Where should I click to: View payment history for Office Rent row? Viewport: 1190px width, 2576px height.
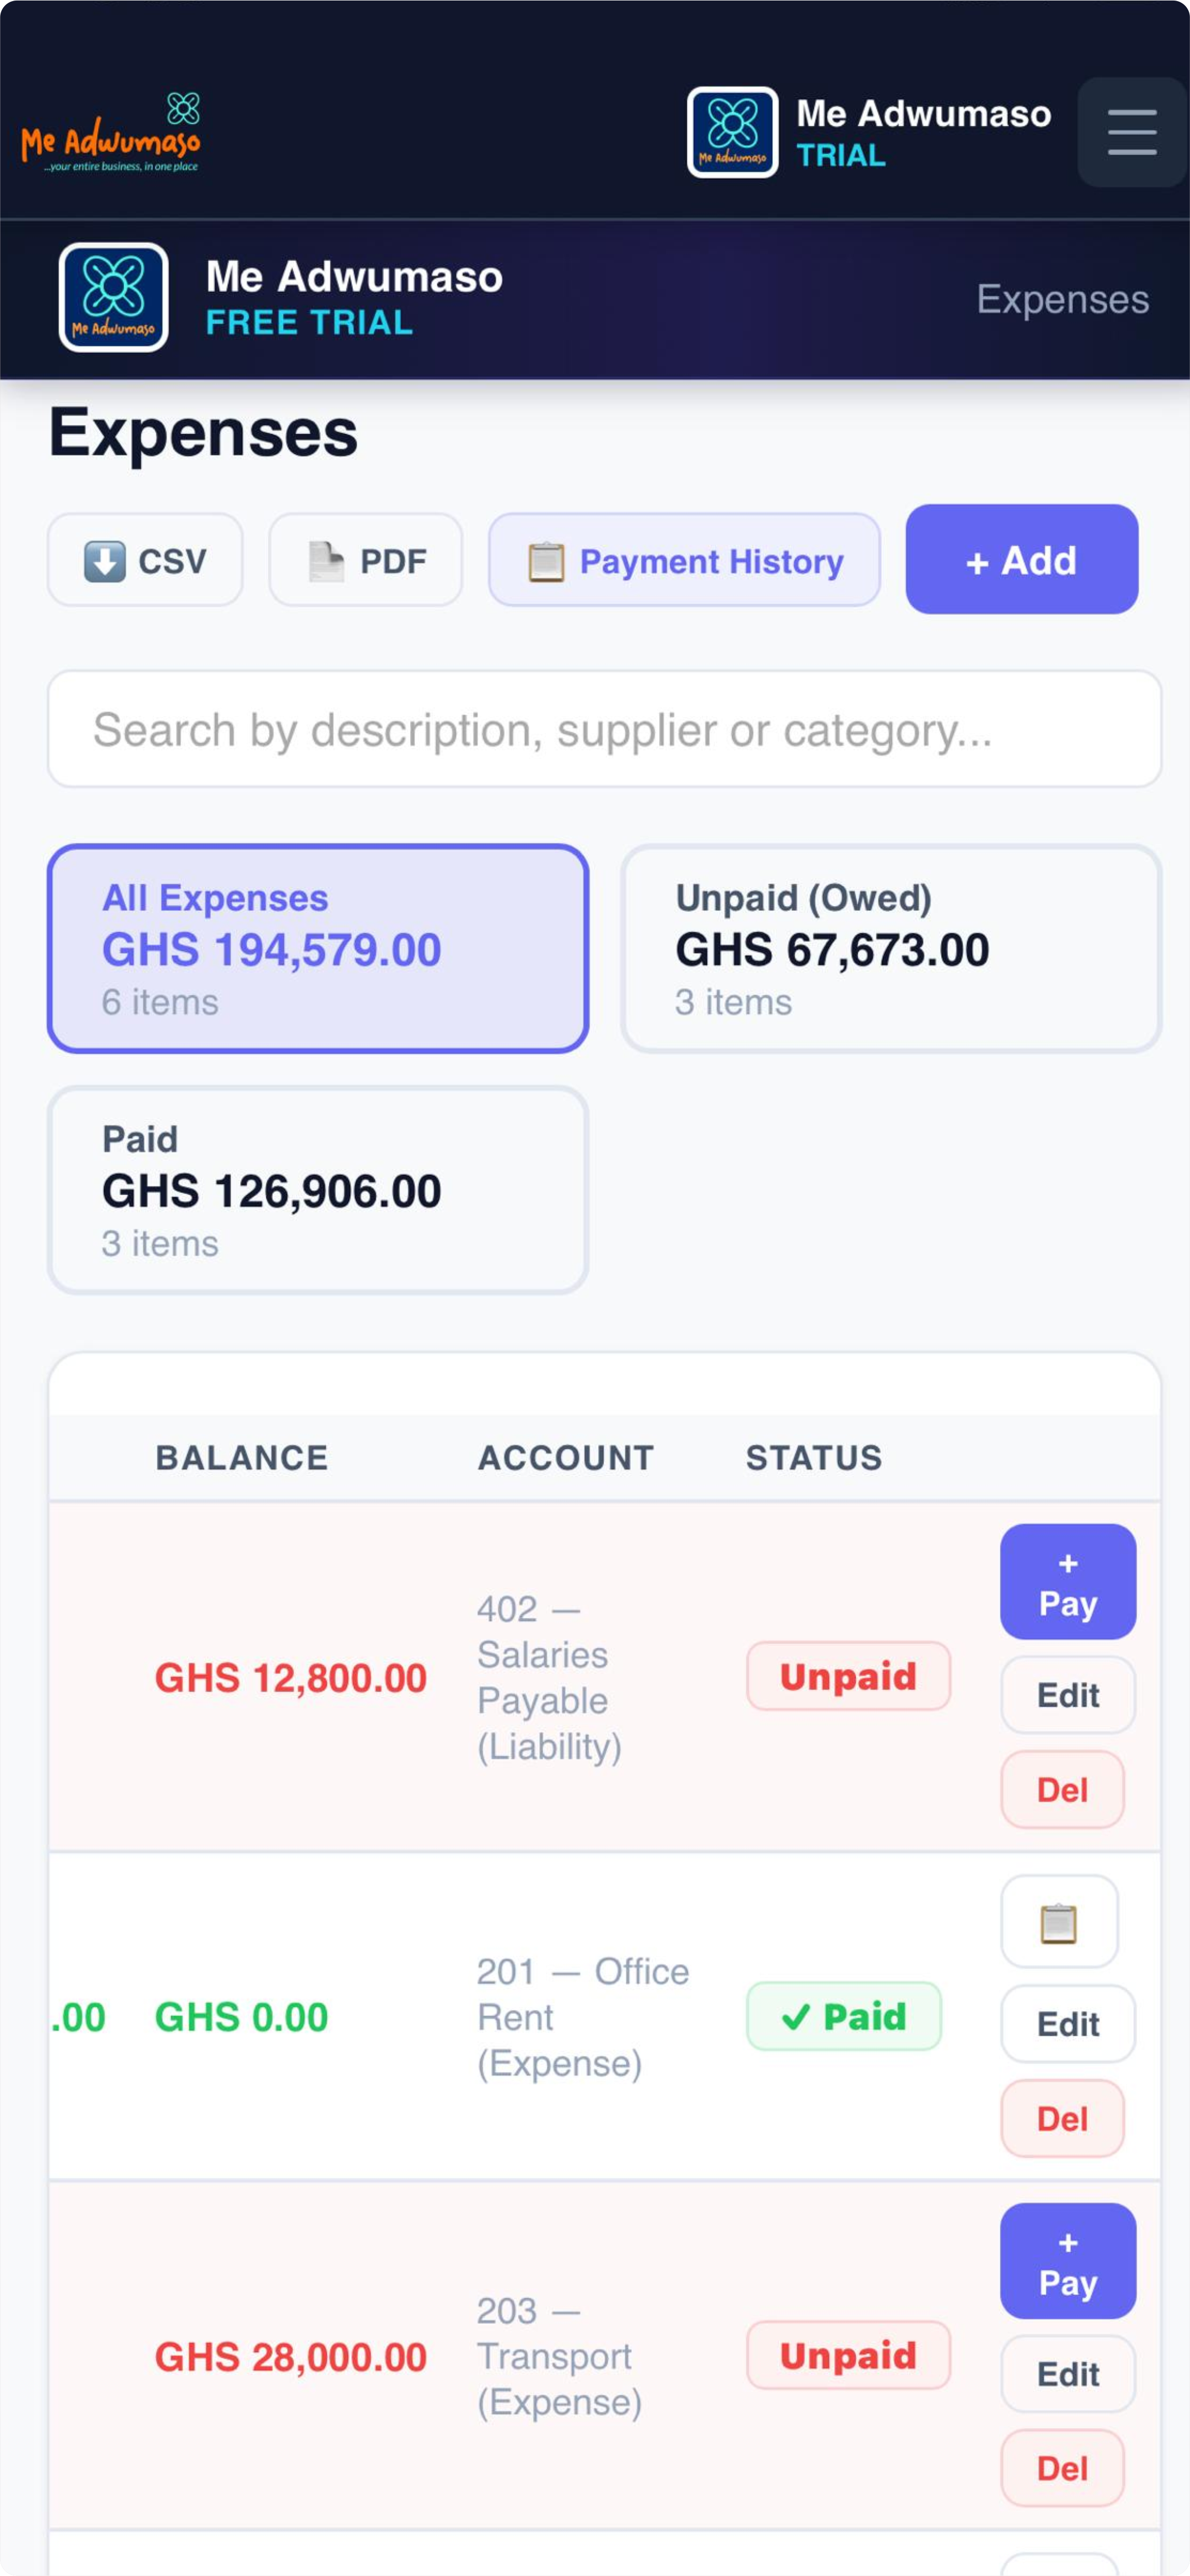1058,1922
